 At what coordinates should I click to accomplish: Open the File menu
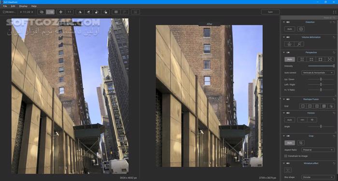pos(5,6)
